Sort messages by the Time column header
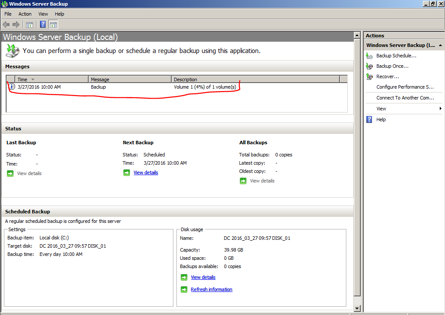Screen dimensions: 445x315 (x=51, y=80)
